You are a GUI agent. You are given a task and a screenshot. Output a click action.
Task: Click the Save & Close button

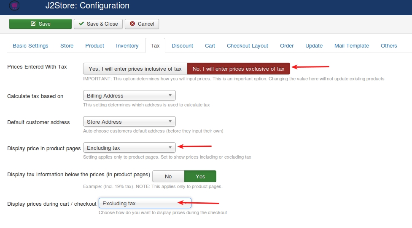click(98, 24)
